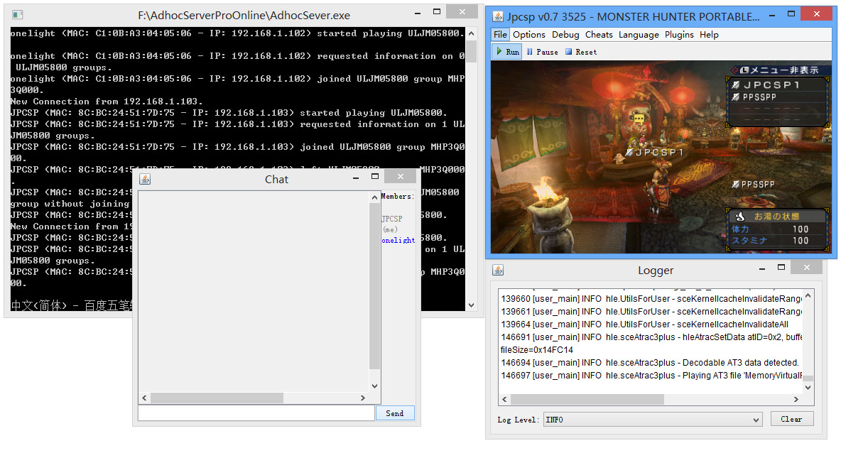This screenshot has width=841, height=453.
Task: Click the chat message input field
Action: (x=256, y=413)
